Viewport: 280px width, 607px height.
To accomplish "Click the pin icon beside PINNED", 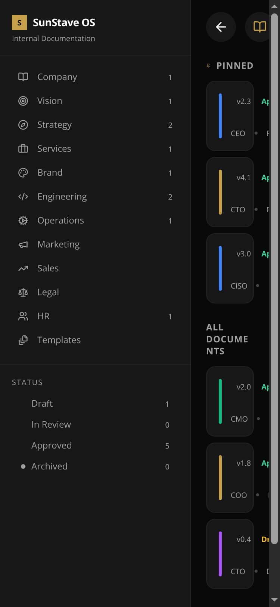I will click(x=208, y=66).
